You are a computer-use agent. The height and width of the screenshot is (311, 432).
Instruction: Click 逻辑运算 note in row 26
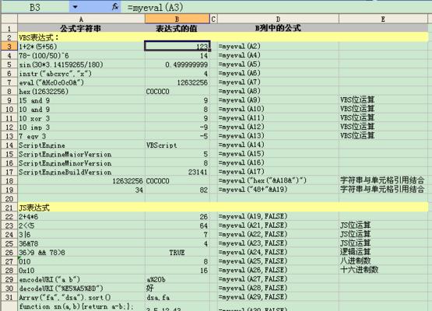coord(356,252)
